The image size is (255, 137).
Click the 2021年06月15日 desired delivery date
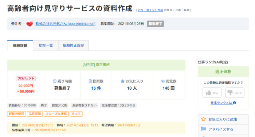(x=129, y=125)
